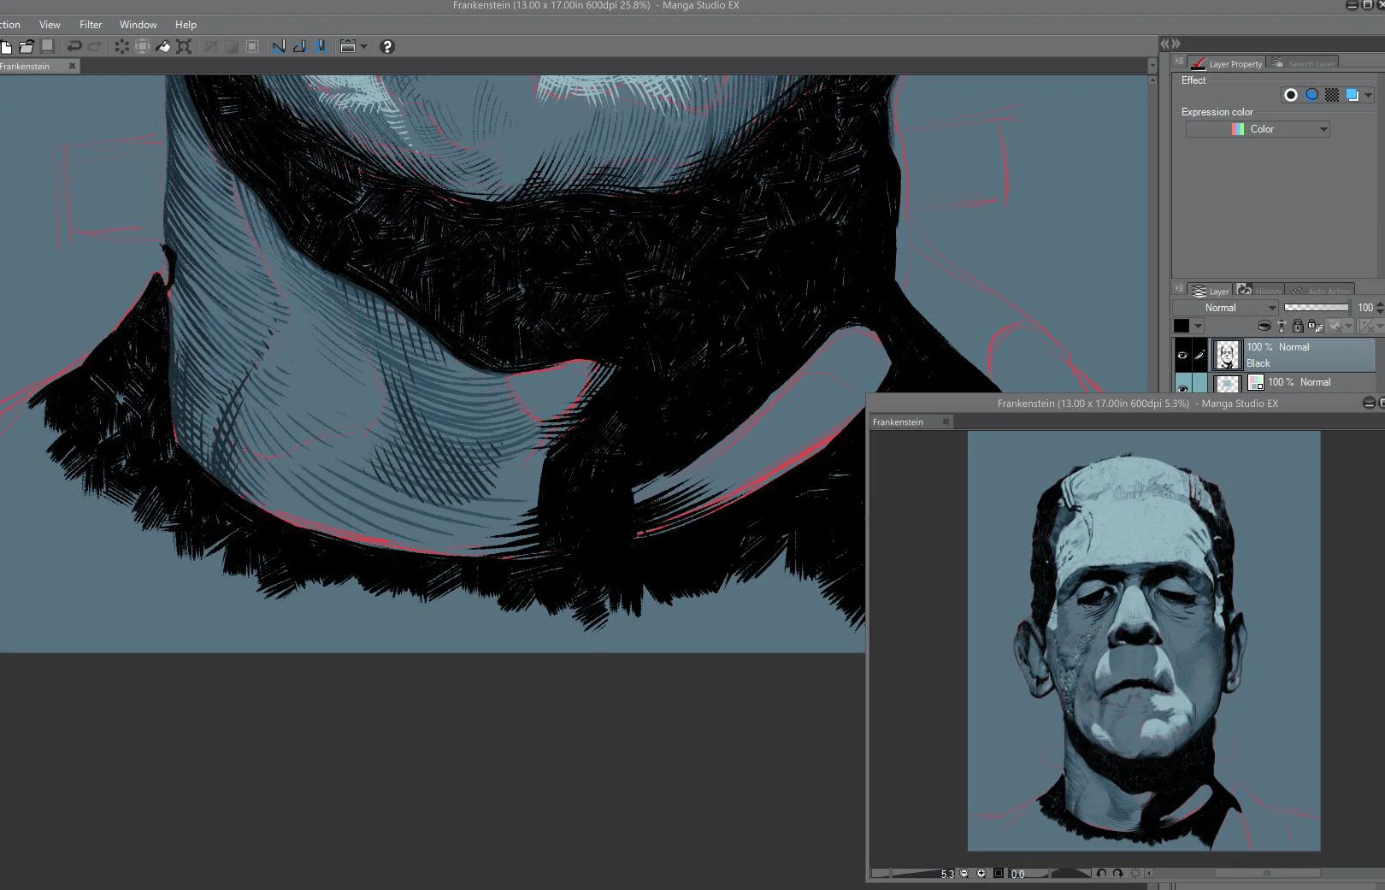Enable the Border effect circle icon
The image size is (1385, 890).
[1291, 95]
